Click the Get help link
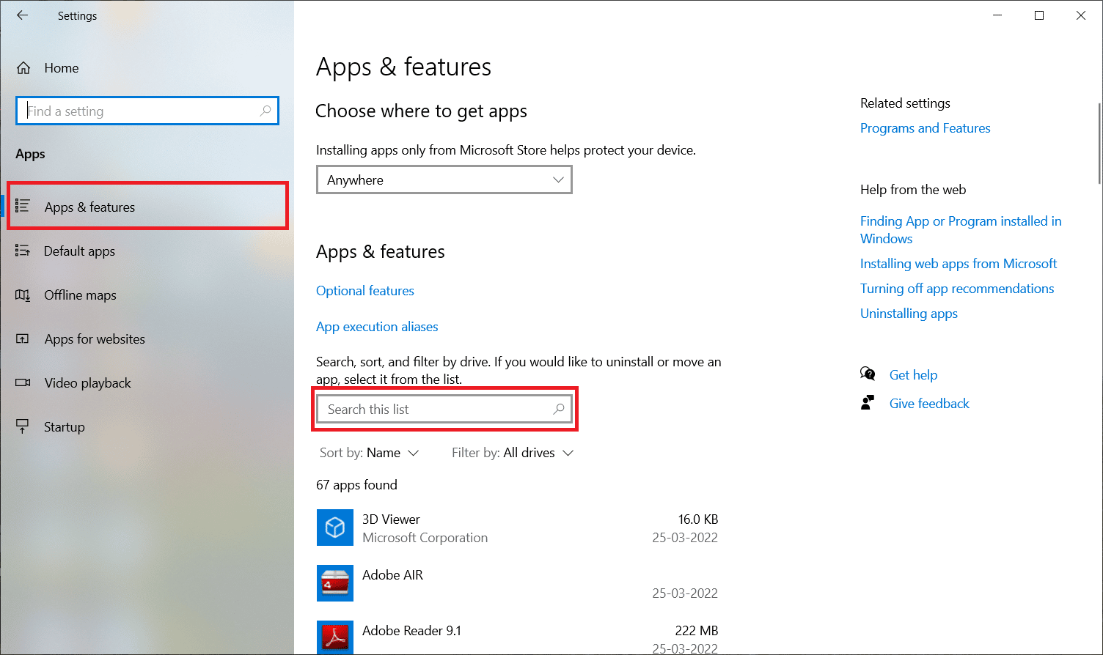Image resolution: width=1103 pixels, height=655 pixels. click(x=913, y=375)
